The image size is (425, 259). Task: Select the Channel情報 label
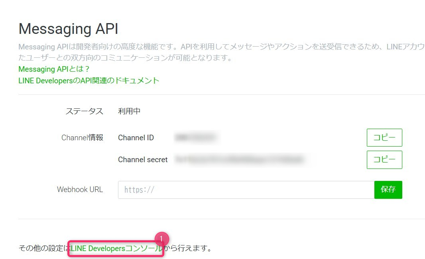point(83,137)
